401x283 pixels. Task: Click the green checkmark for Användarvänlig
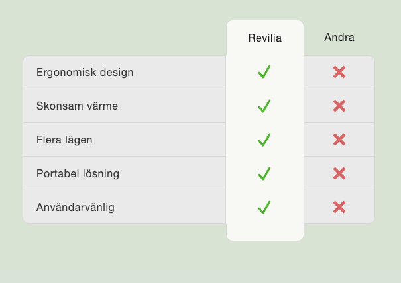tap(264, 207)
